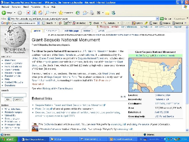Open Favorieten star button

(x=66, y=13)
